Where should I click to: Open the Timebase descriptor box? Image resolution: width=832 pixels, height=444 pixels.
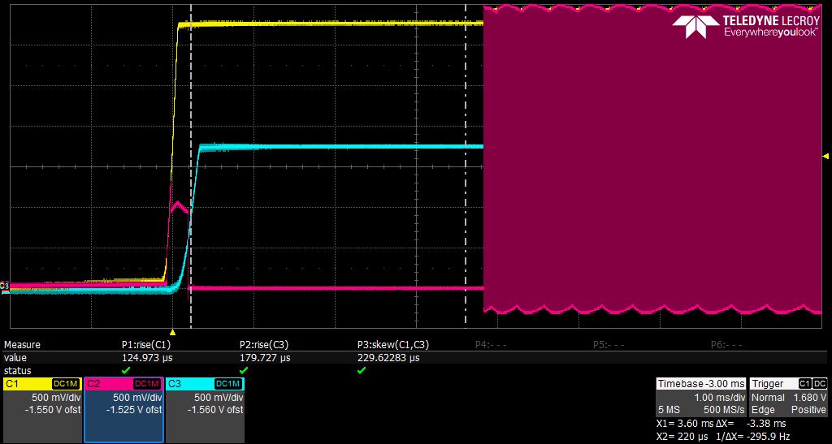tap(700, 397)
